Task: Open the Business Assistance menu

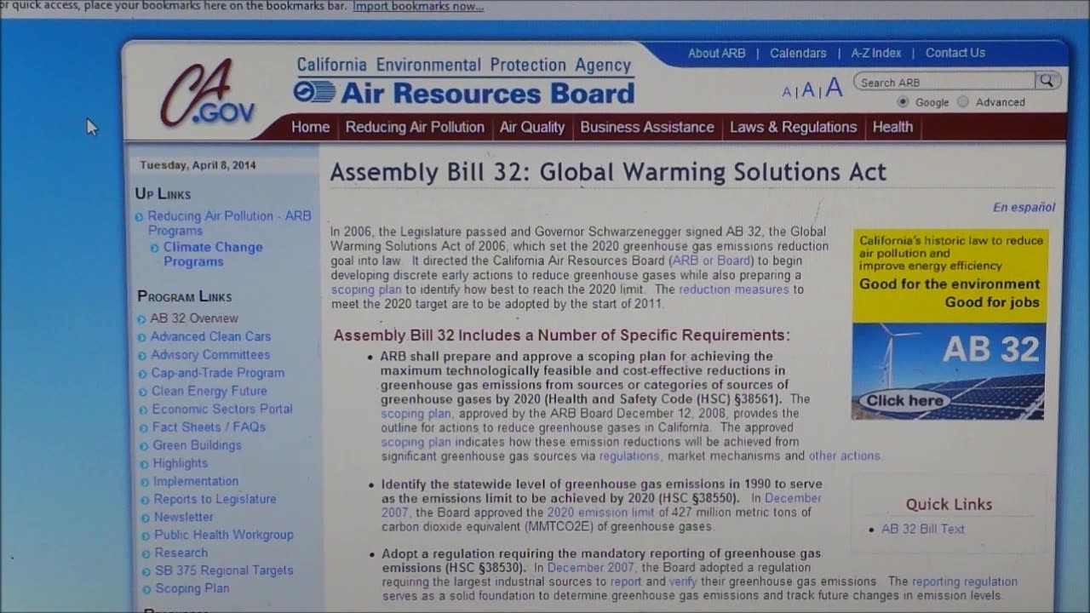Action: (x=647, y=127)
